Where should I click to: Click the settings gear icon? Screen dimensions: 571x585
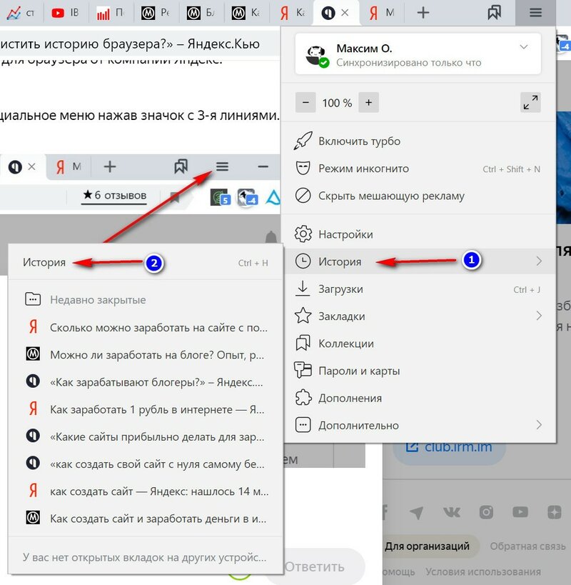[303, 234]
